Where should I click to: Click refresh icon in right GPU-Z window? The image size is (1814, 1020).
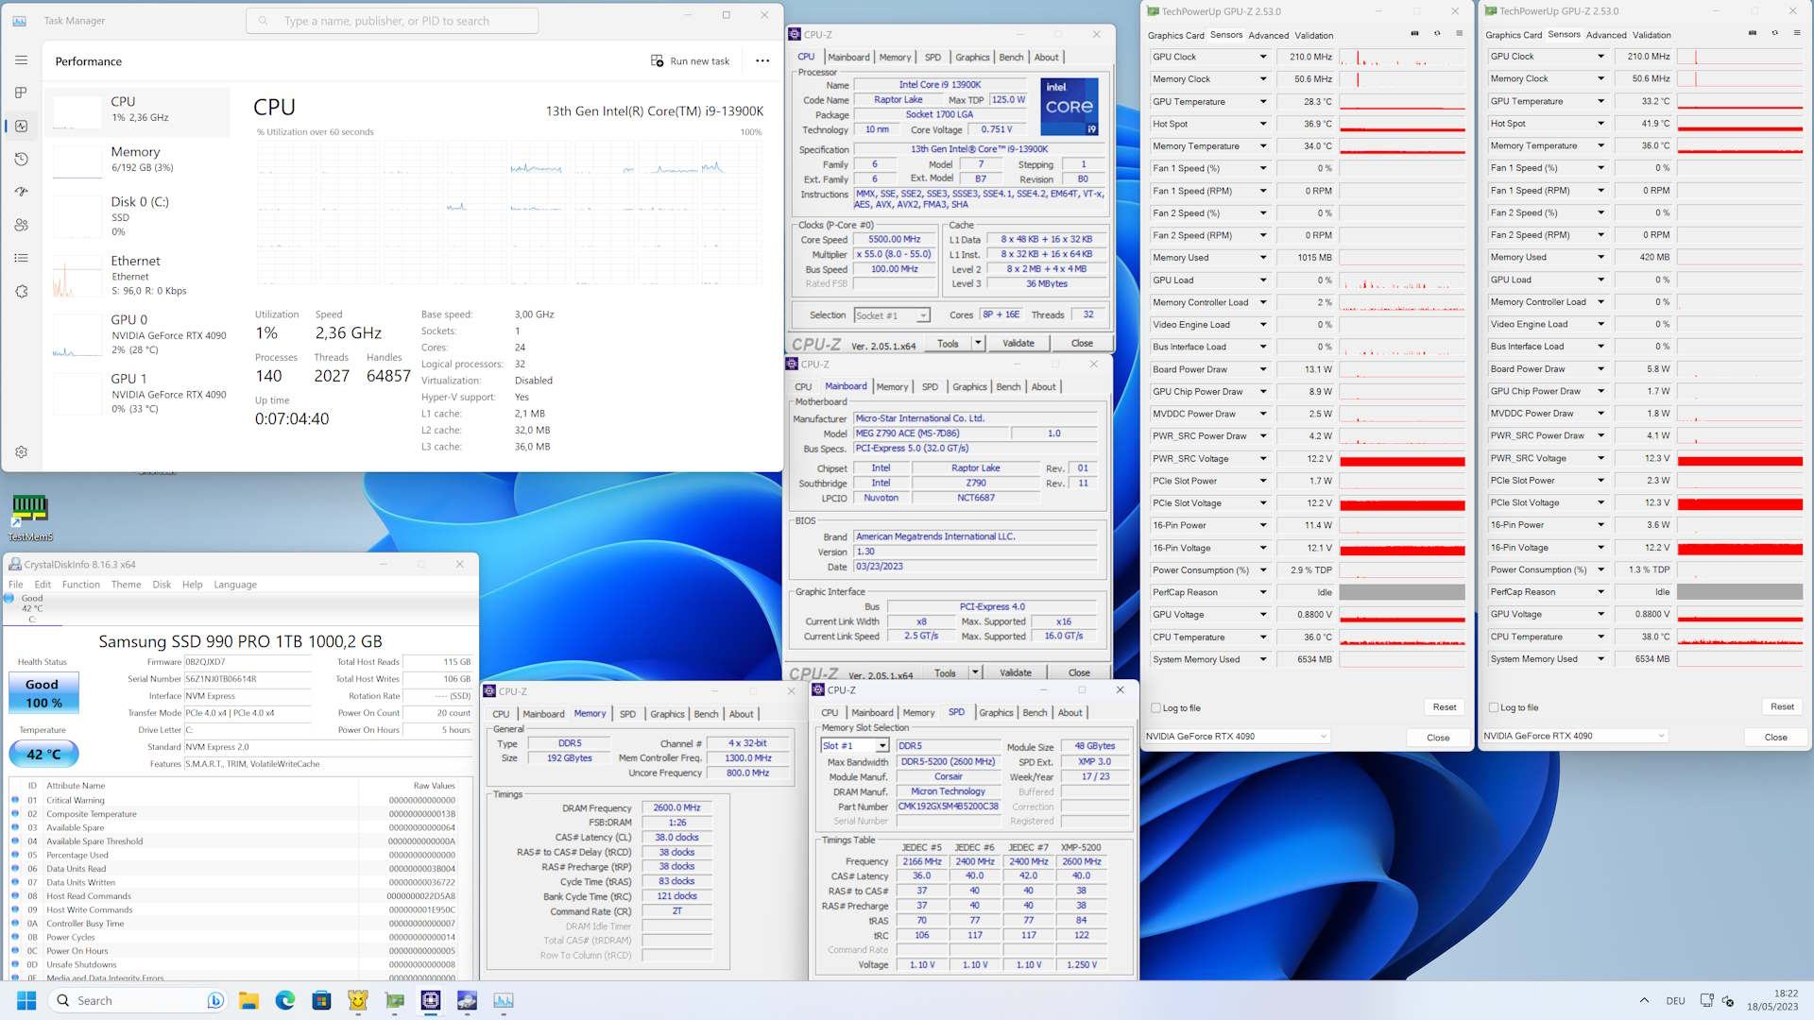pos(1774,33)
